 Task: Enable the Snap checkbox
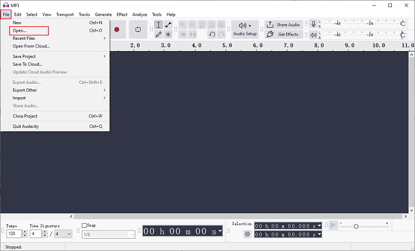click(84, 225)
